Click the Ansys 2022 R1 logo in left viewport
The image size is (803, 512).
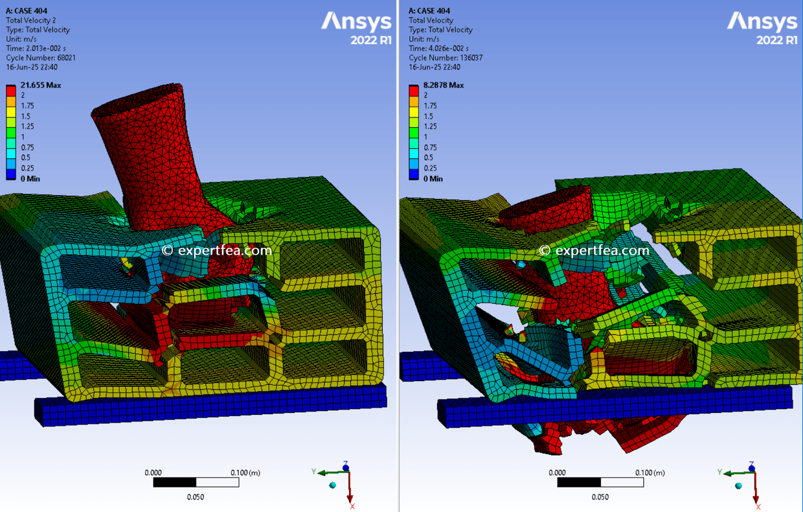point(356,26)
